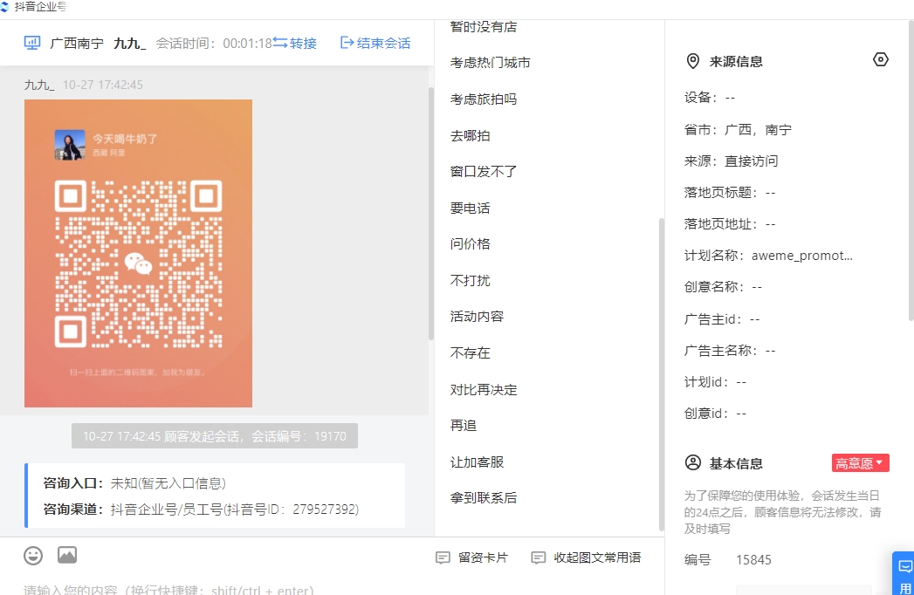Choose the 不打扰 quick phrase
Viewport: 914px width, 595px height.
[x=470, y=280]
